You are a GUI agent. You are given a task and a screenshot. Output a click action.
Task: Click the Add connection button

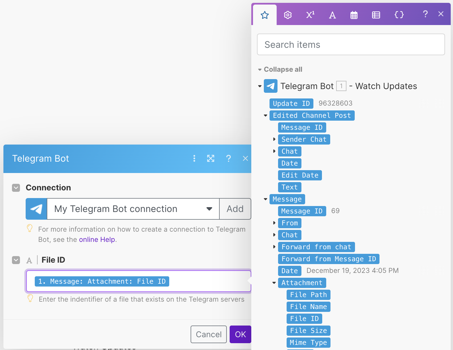pyautogui.click(x=235, y=209)
